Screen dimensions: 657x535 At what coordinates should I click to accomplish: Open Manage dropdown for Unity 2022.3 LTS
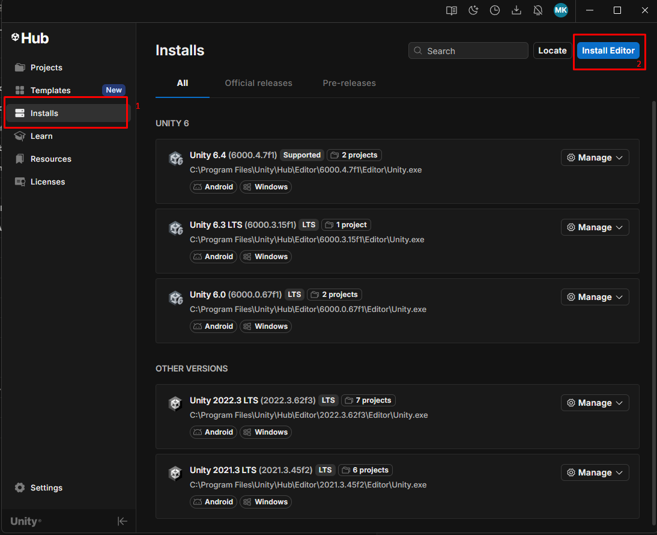point(595,403)
